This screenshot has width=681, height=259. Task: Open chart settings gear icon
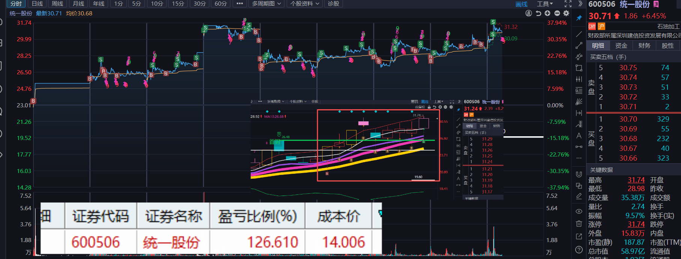coord(567,13)
